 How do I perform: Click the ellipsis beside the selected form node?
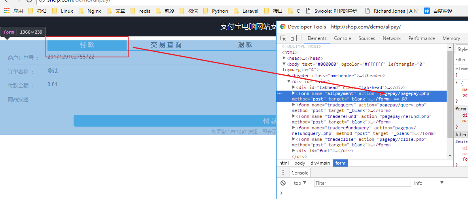(x=280, y=93)
